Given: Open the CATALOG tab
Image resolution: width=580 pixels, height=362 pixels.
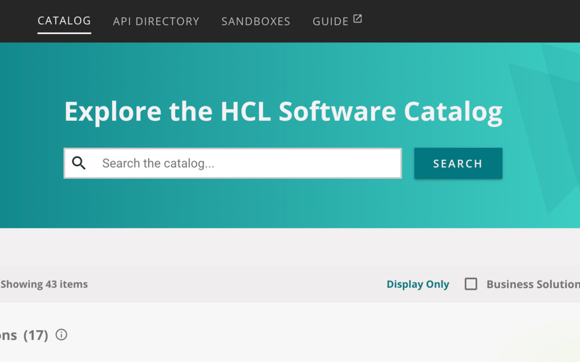Looking at the screenshot, I should click(64, 21).
